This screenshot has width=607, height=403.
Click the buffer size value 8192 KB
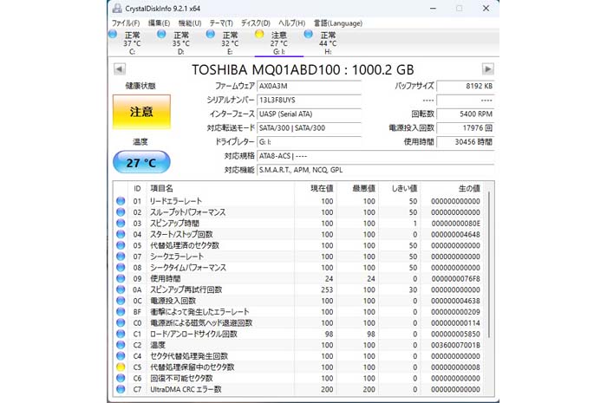point(466,86)
